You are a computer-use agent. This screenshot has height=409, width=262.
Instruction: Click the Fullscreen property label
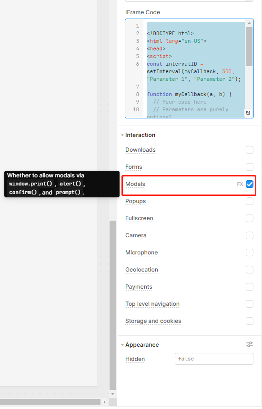pyautogui.click(x=139, y=218)
